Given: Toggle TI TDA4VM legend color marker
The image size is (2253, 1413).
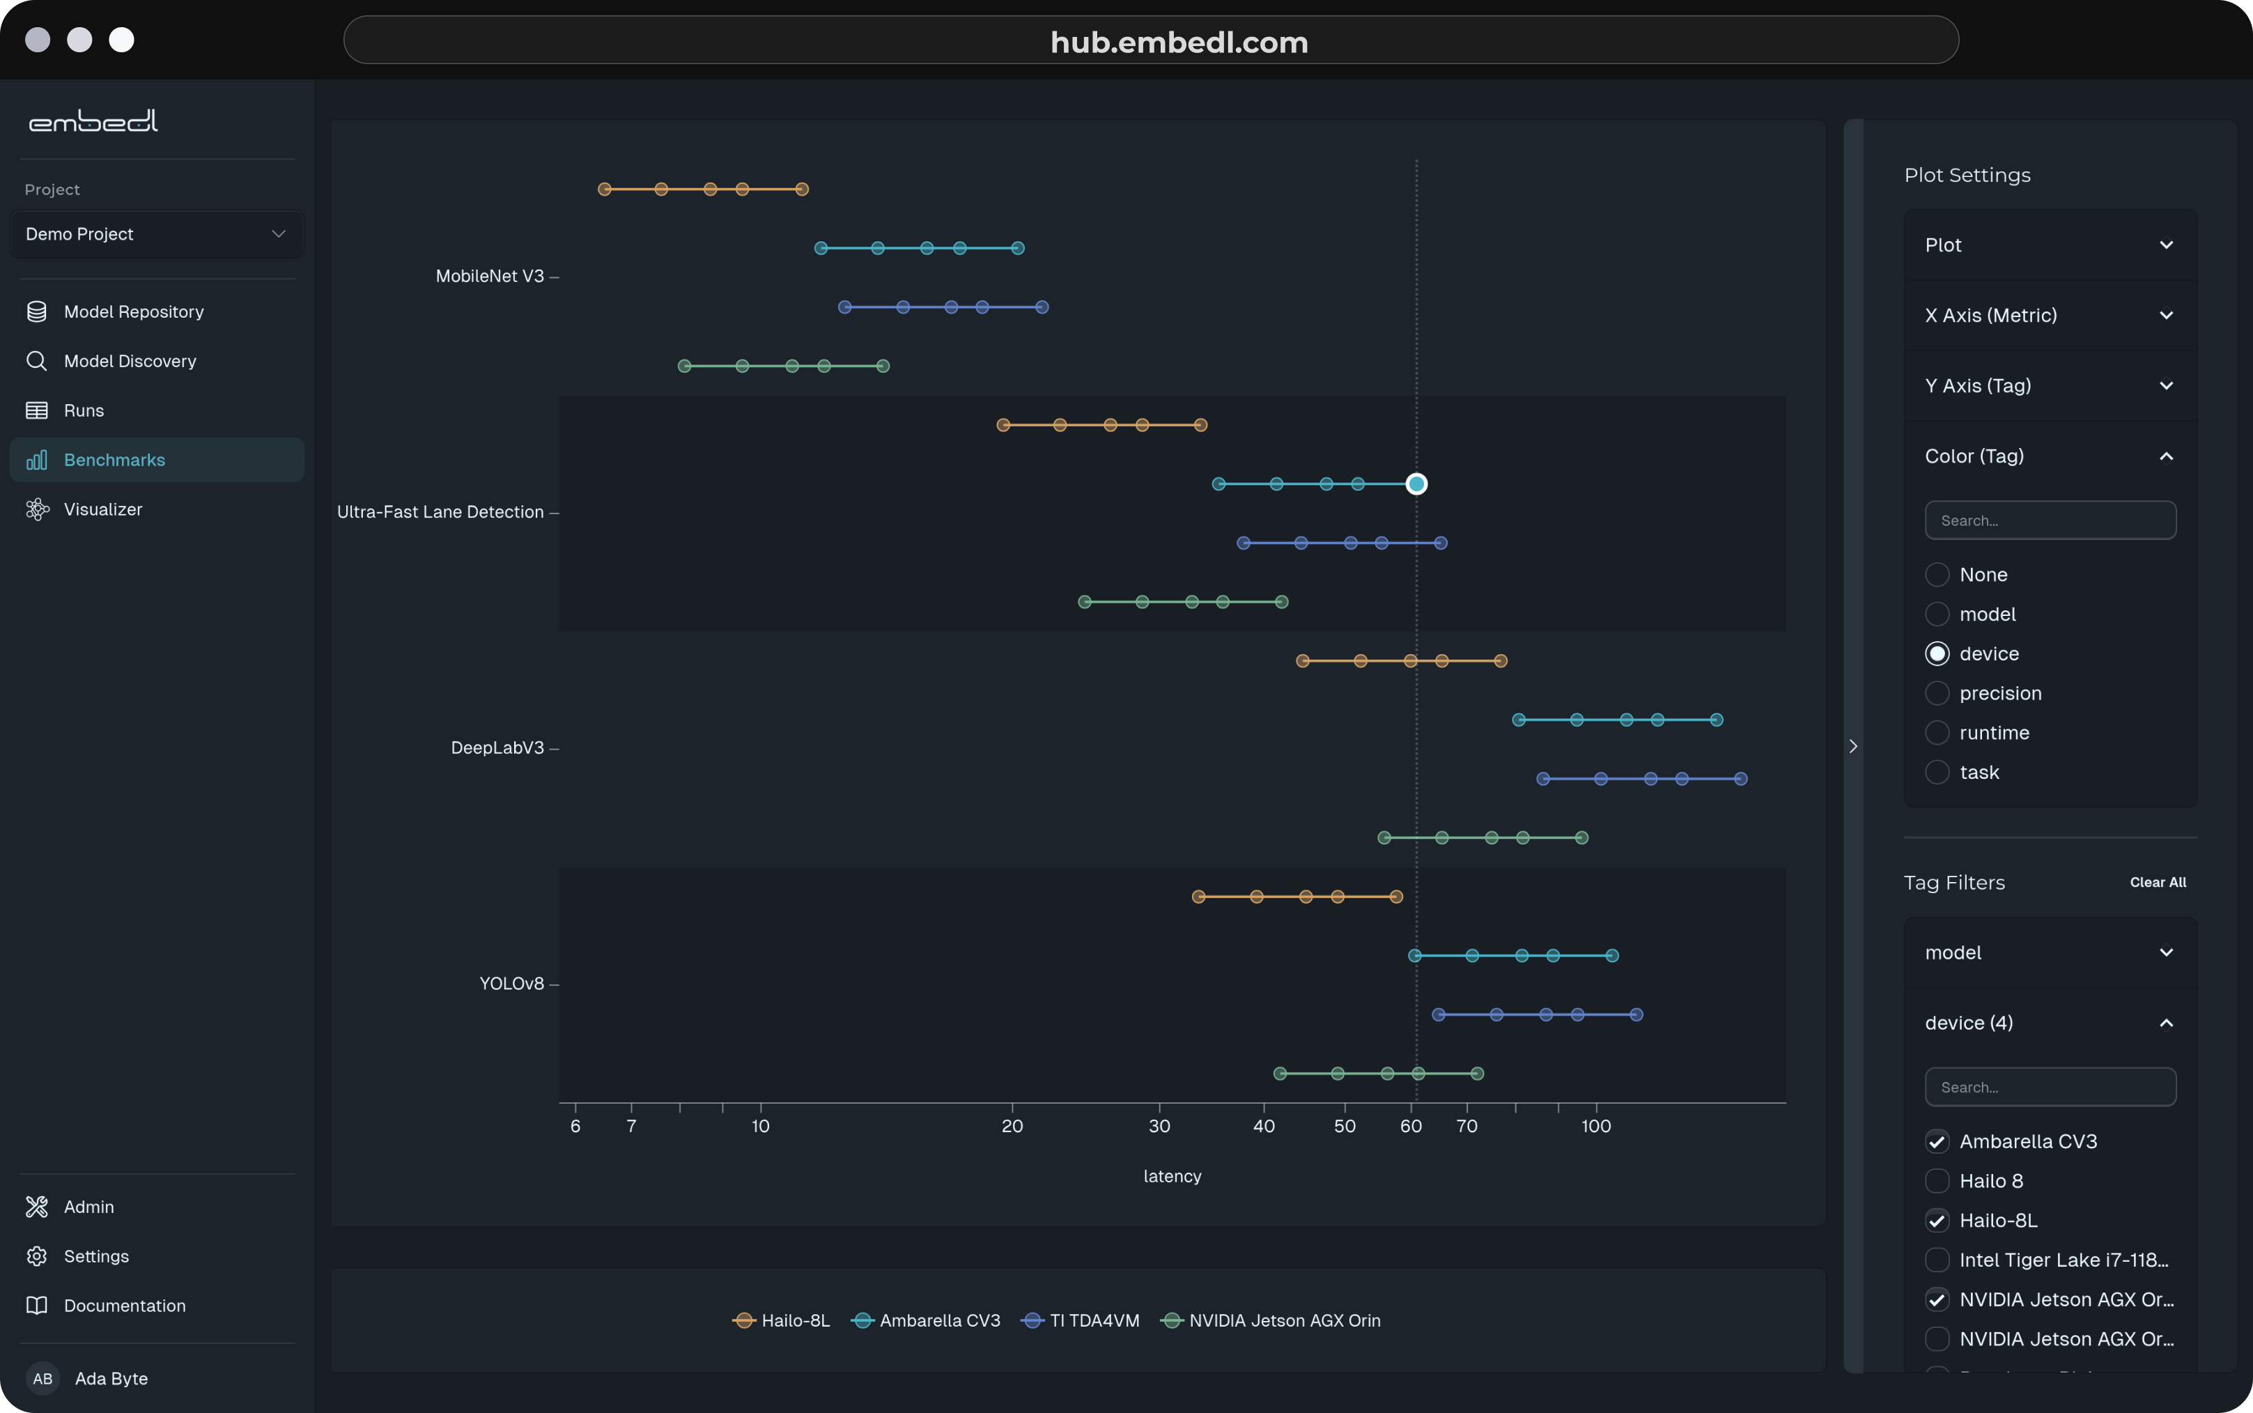Looking at the screenshot, I should point(1032,1320).
